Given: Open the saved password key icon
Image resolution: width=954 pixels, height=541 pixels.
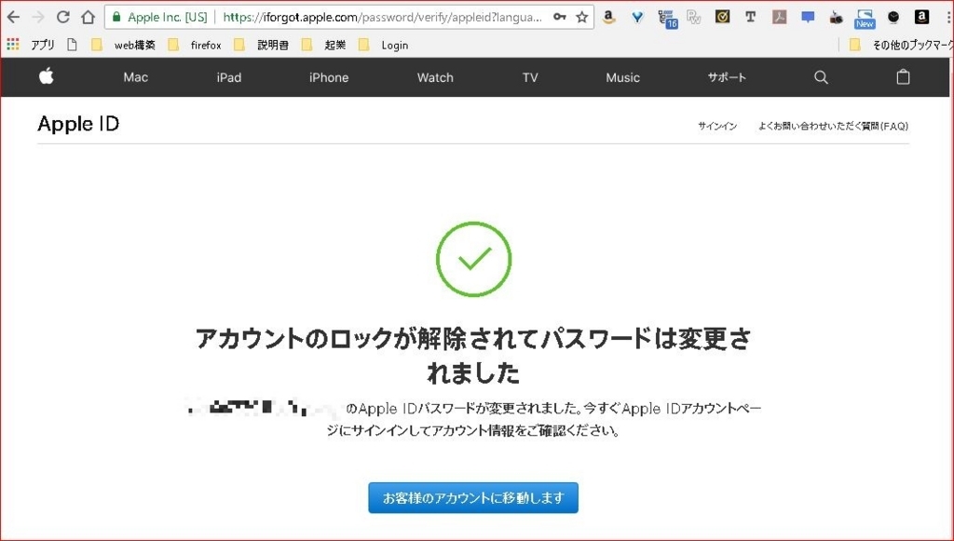Looking at the screenshot, I should (x=560, y=17).
